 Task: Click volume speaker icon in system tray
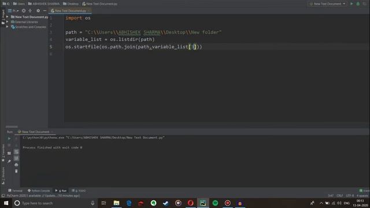point(339,203)
